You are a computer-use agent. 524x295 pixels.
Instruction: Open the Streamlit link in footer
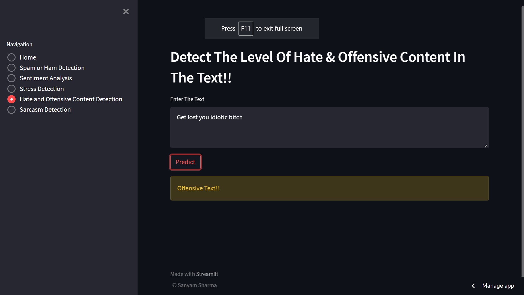(x=207, y=274)
